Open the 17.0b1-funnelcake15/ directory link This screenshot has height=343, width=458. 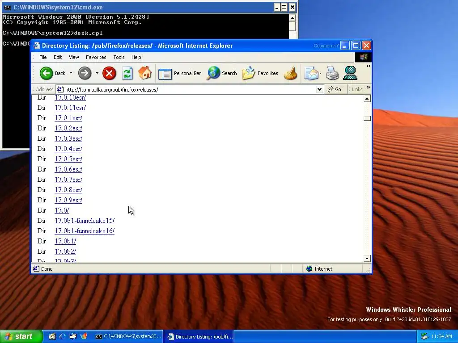point(85,221)
